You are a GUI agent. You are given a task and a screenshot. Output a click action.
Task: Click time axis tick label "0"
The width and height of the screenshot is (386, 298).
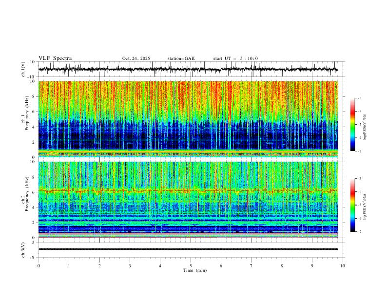[x=39, y=266]
